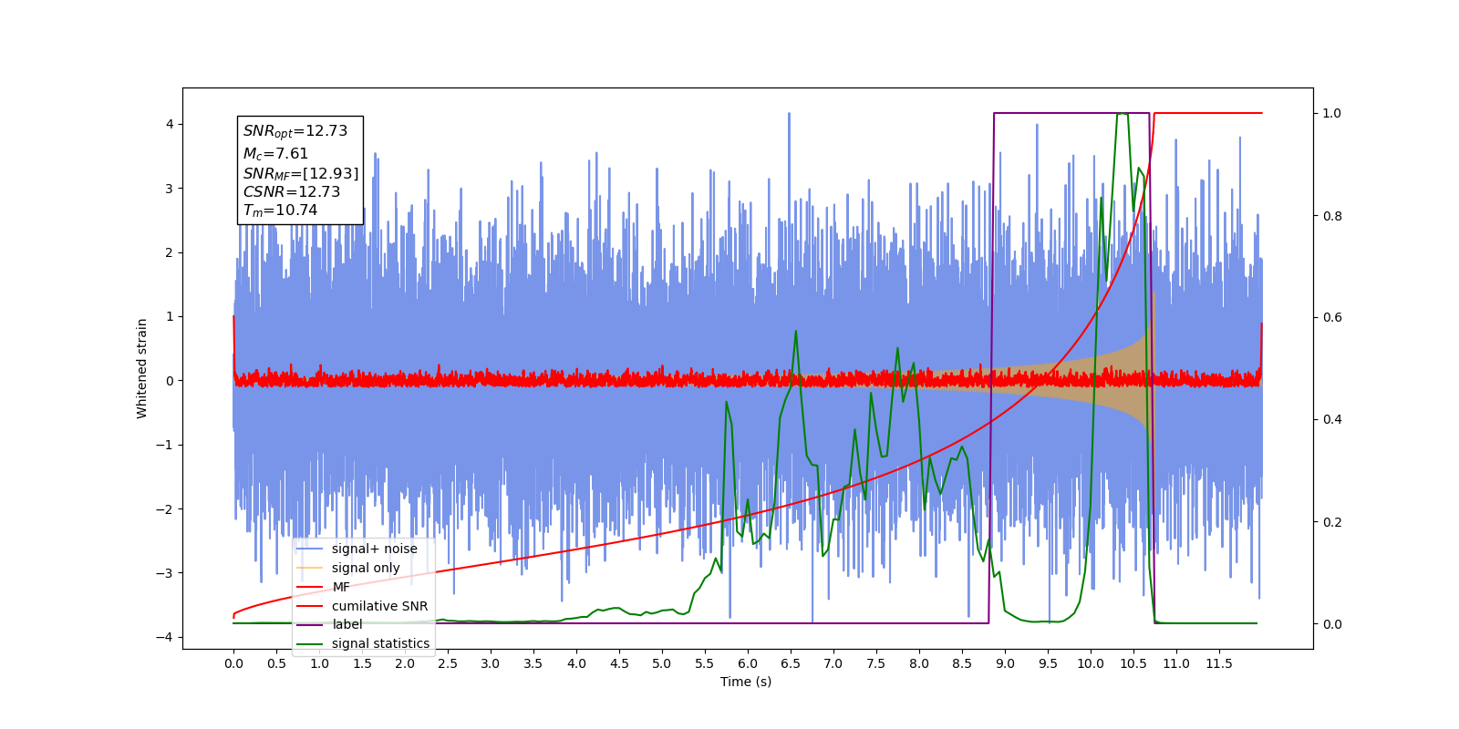Click the x-axis tick label 11.5

[x=1219, y=664]
